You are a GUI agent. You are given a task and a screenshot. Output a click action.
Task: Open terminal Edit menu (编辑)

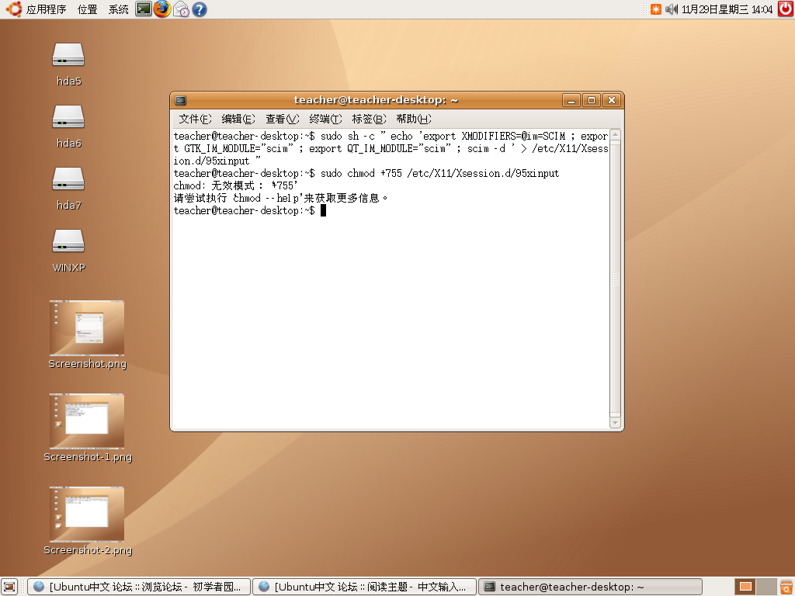point(238,119)
